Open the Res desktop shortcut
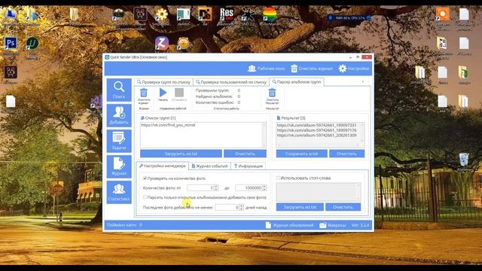Viewport: 482px width, 271px height. (227, 14)
